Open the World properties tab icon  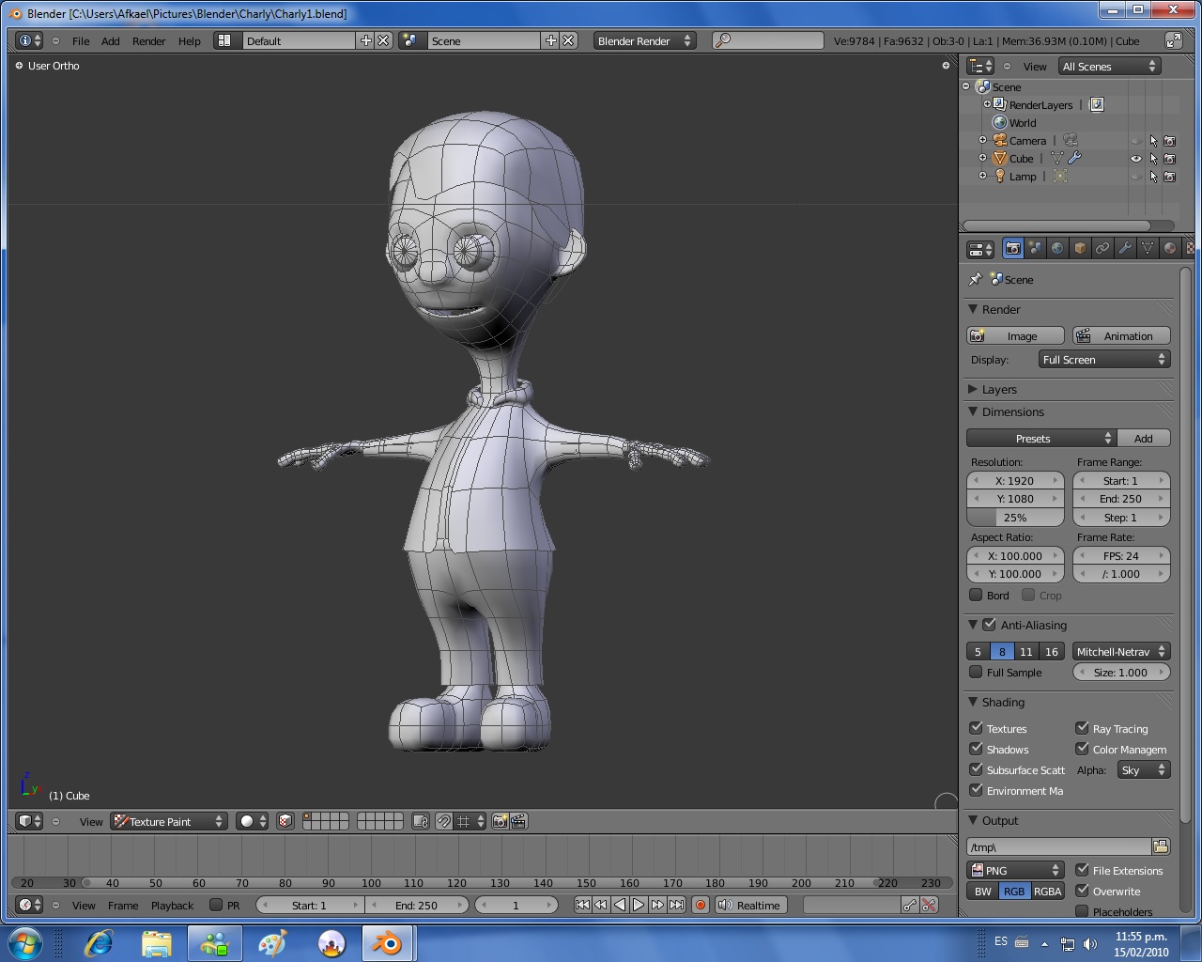[1057, 249]
